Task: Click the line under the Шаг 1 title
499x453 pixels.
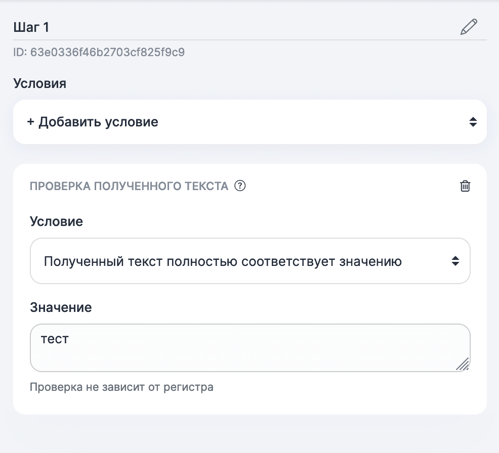Action: pos(249,39)
